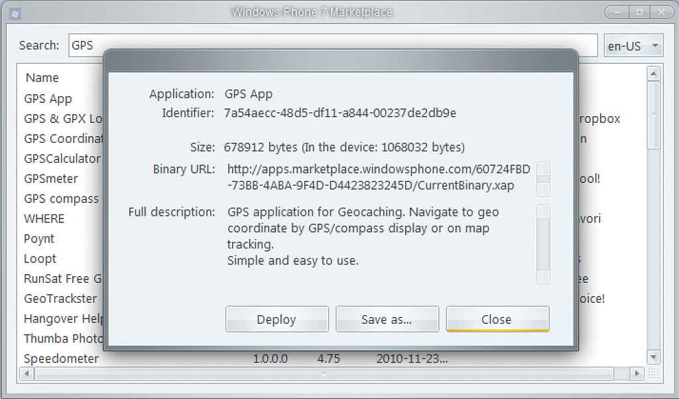Screen dimensions: 679x399
Task: Select the Hangover Help row
Action: click(63, 318)
